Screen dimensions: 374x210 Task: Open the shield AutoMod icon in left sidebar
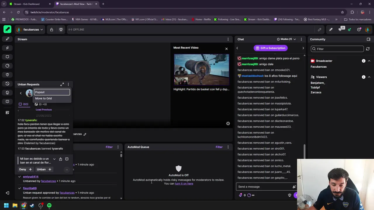click(7, 75)
